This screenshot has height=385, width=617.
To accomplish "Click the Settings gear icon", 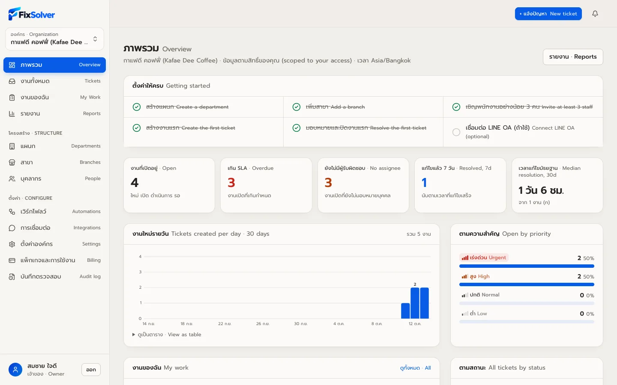I will (12, 244).
